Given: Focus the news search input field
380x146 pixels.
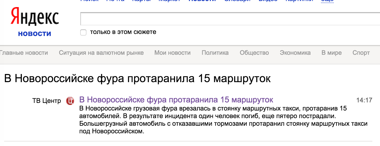Looking at the screenshot, I should click(229, 19).
